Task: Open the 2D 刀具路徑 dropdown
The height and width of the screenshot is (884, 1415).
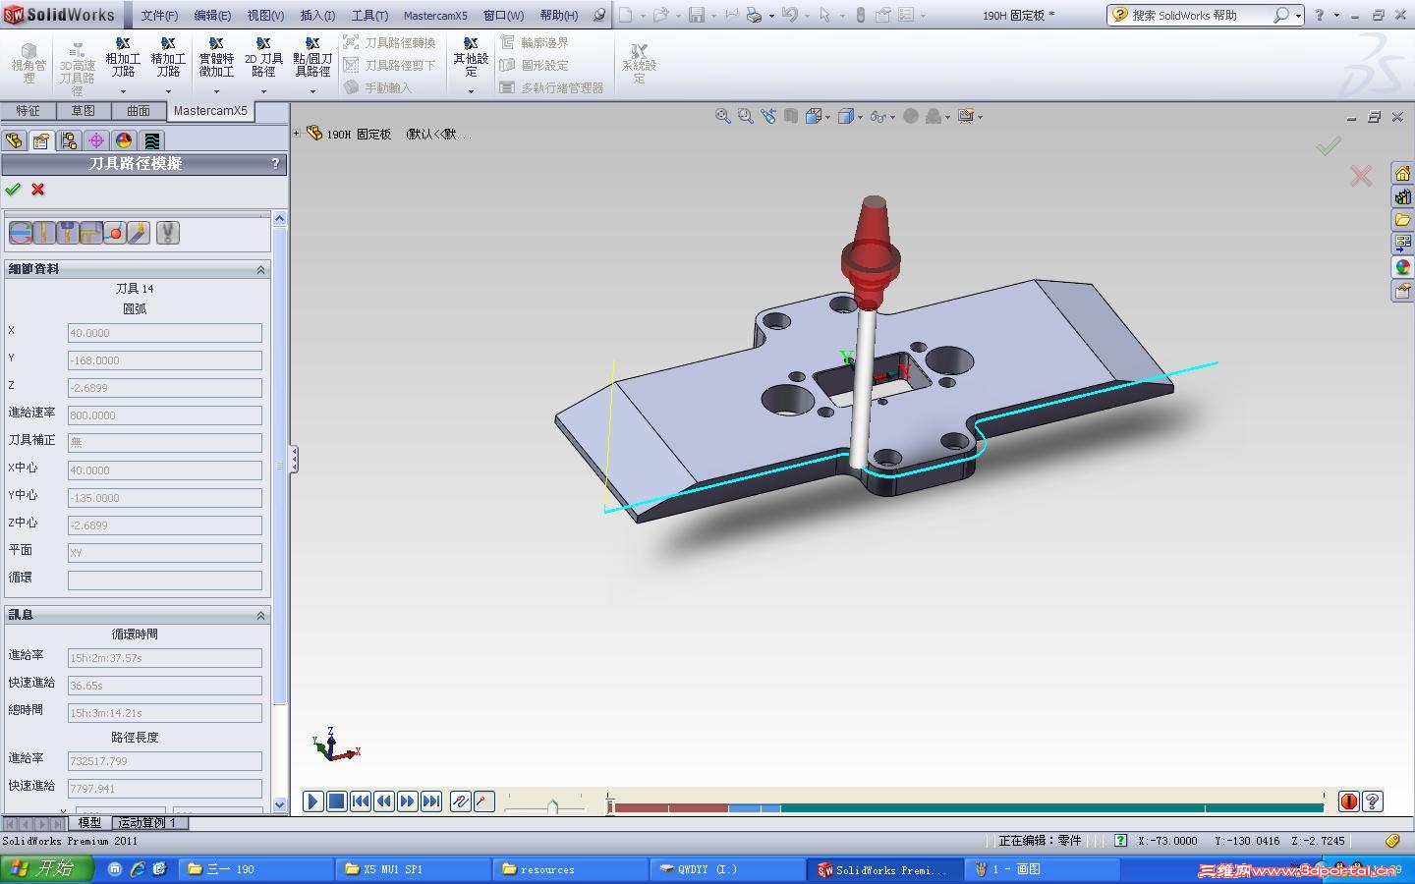Action: coord(263,91)
